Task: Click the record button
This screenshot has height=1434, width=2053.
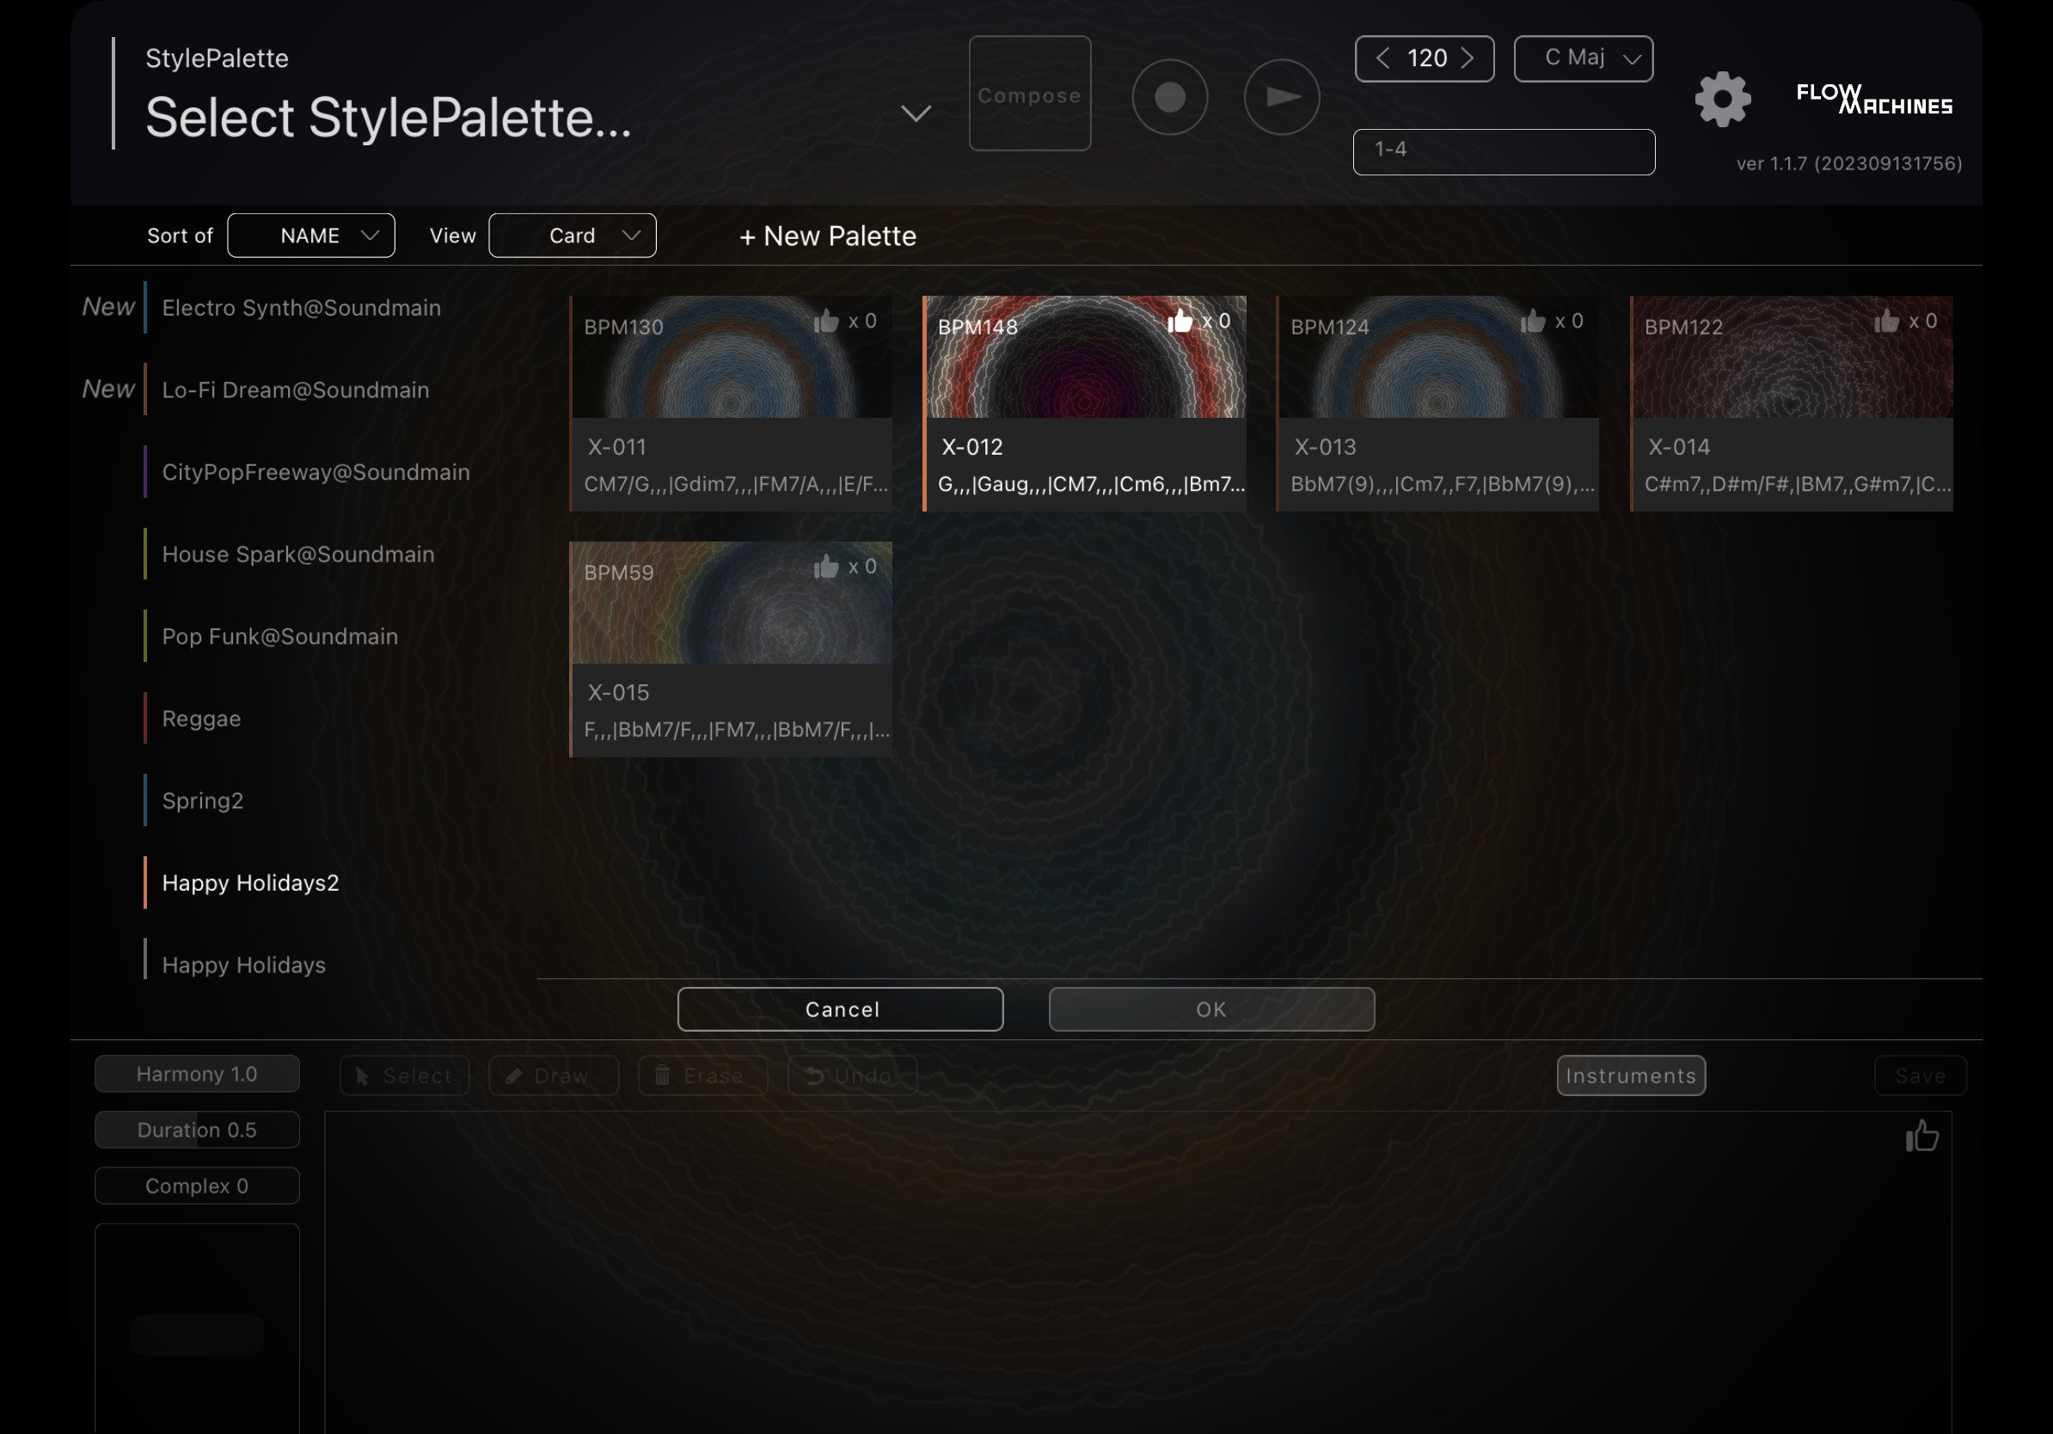Action: click(x=1169, y=96)
